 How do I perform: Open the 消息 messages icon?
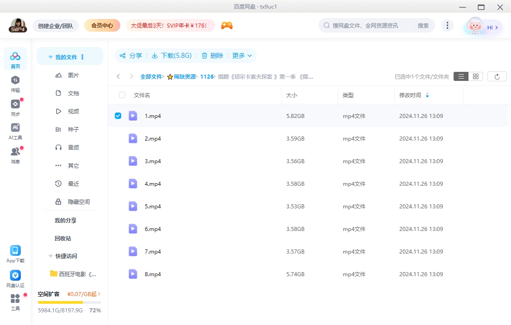coord(15,155)
